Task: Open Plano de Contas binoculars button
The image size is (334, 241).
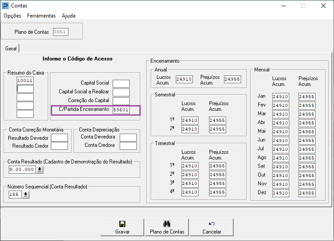Action: click(167, 227)
